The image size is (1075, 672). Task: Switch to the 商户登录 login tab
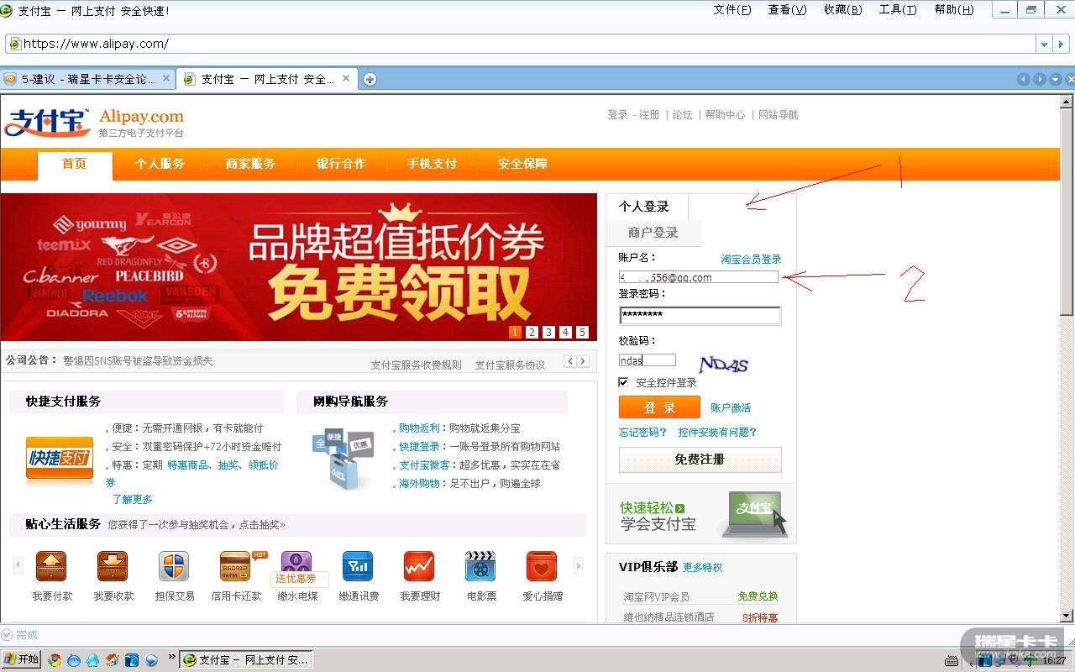click(653, 233)
